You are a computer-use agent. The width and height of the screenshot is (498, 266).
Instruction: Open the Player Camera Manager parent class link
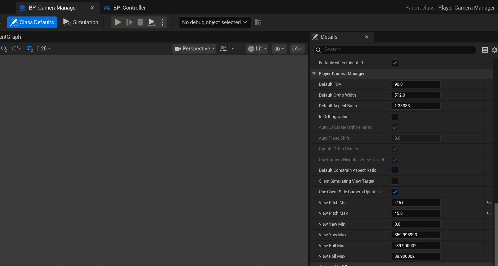[x=466, y=8]
